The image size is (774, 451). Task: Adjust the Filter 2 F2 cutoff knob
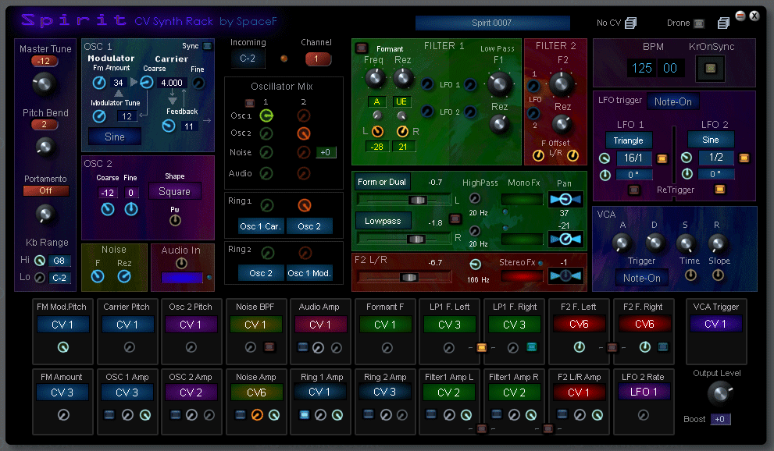562,83
